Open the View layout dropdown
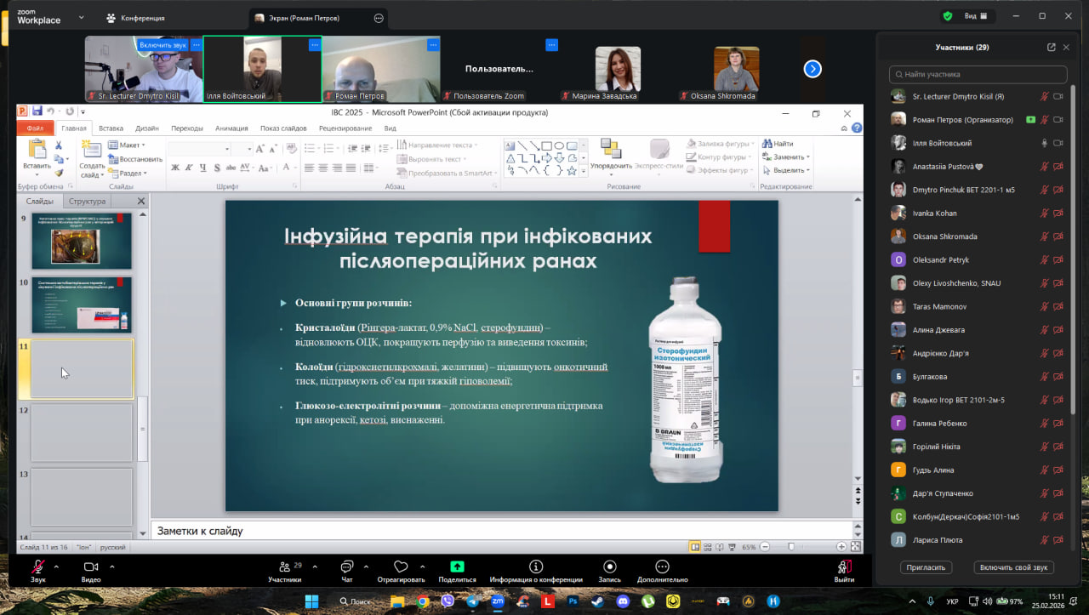Screen dimensions: 1089x615 [x=975, y=16]
